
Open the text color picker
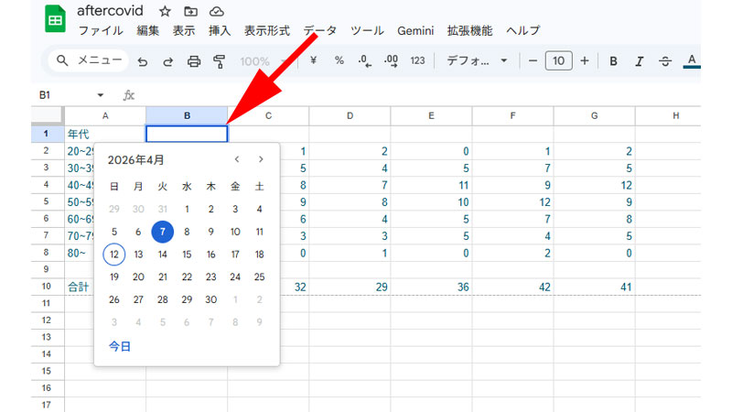click(x=692, y=61)
